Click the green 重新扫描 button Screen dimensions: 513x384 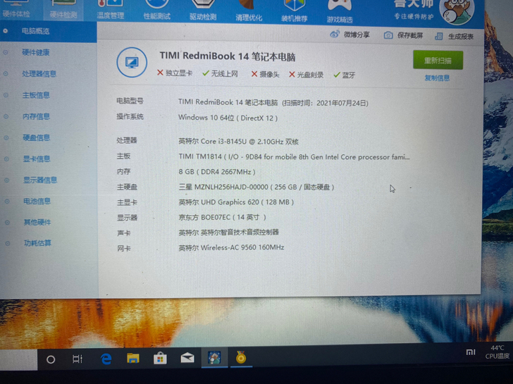pos(438,60)
